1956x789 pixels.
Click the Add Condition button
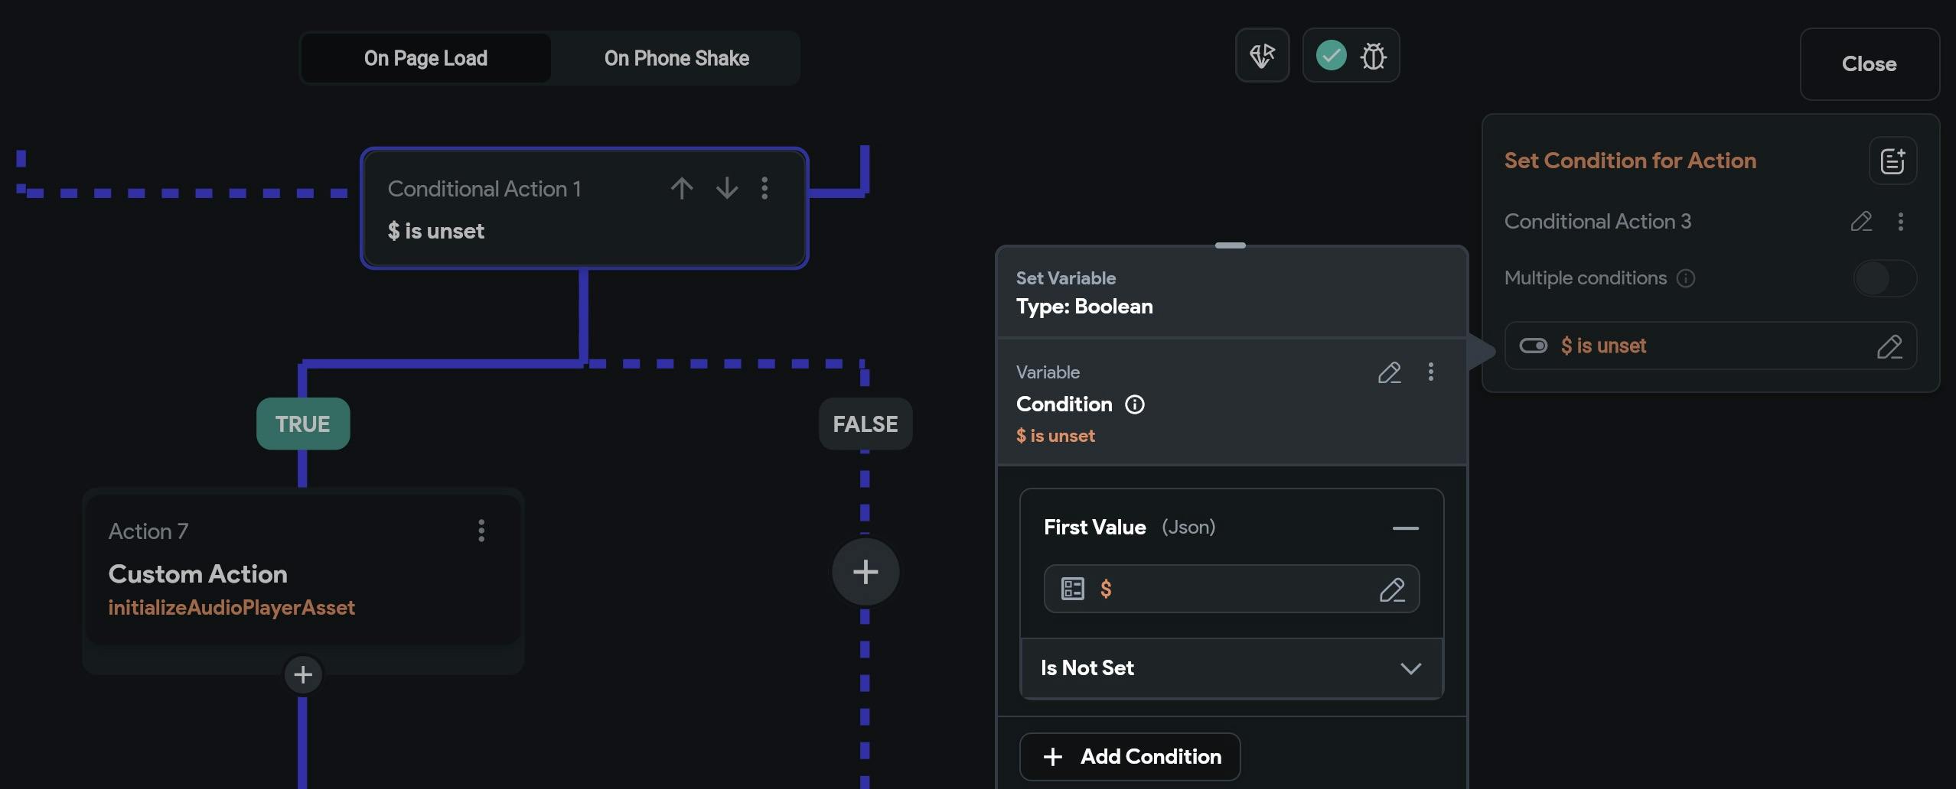click(x=1130, y=757)
